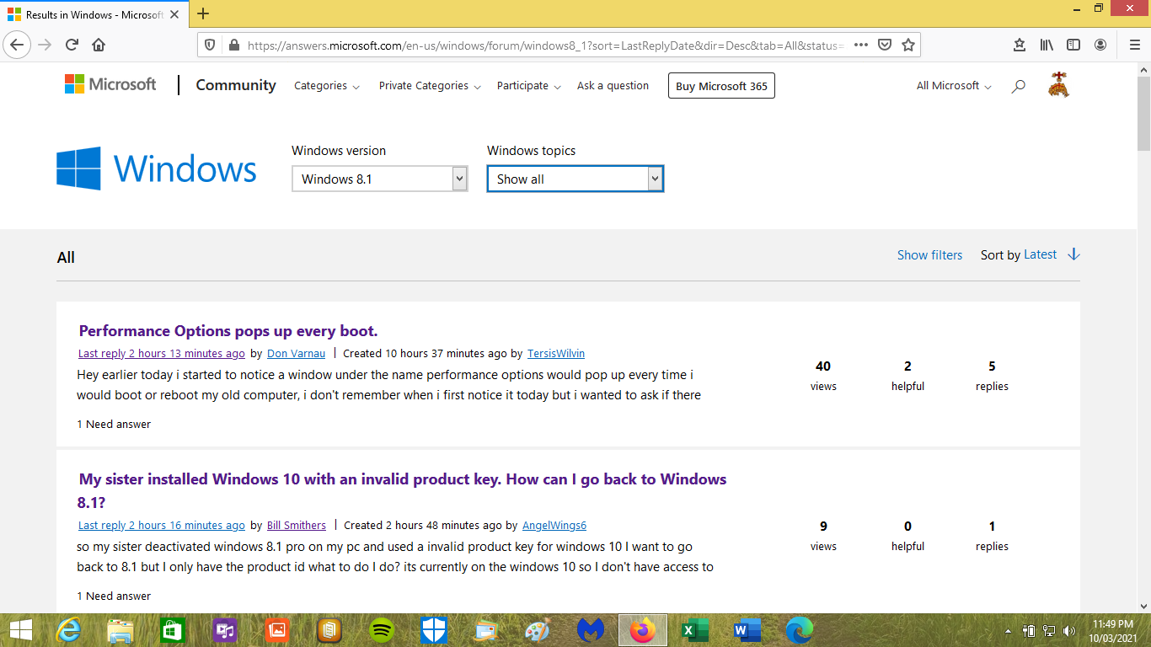
Task: Open the invalid product key thread title
Action: pyautogui.click(x=403, y=490)
